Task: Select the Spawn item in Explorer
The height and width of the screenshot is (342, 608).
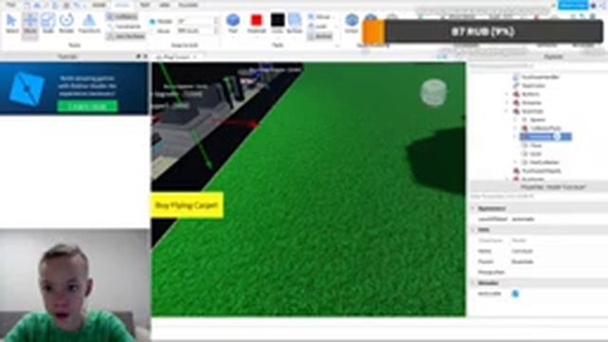Action: 534,120
